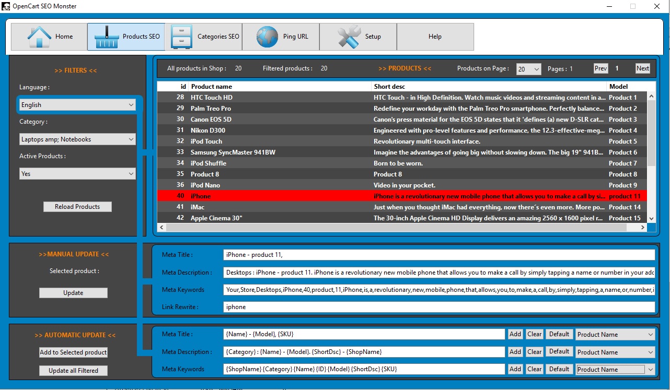Select the HTC Touch HD product row
The height and width of the screenshot is (390, 670).
(402, 98)
